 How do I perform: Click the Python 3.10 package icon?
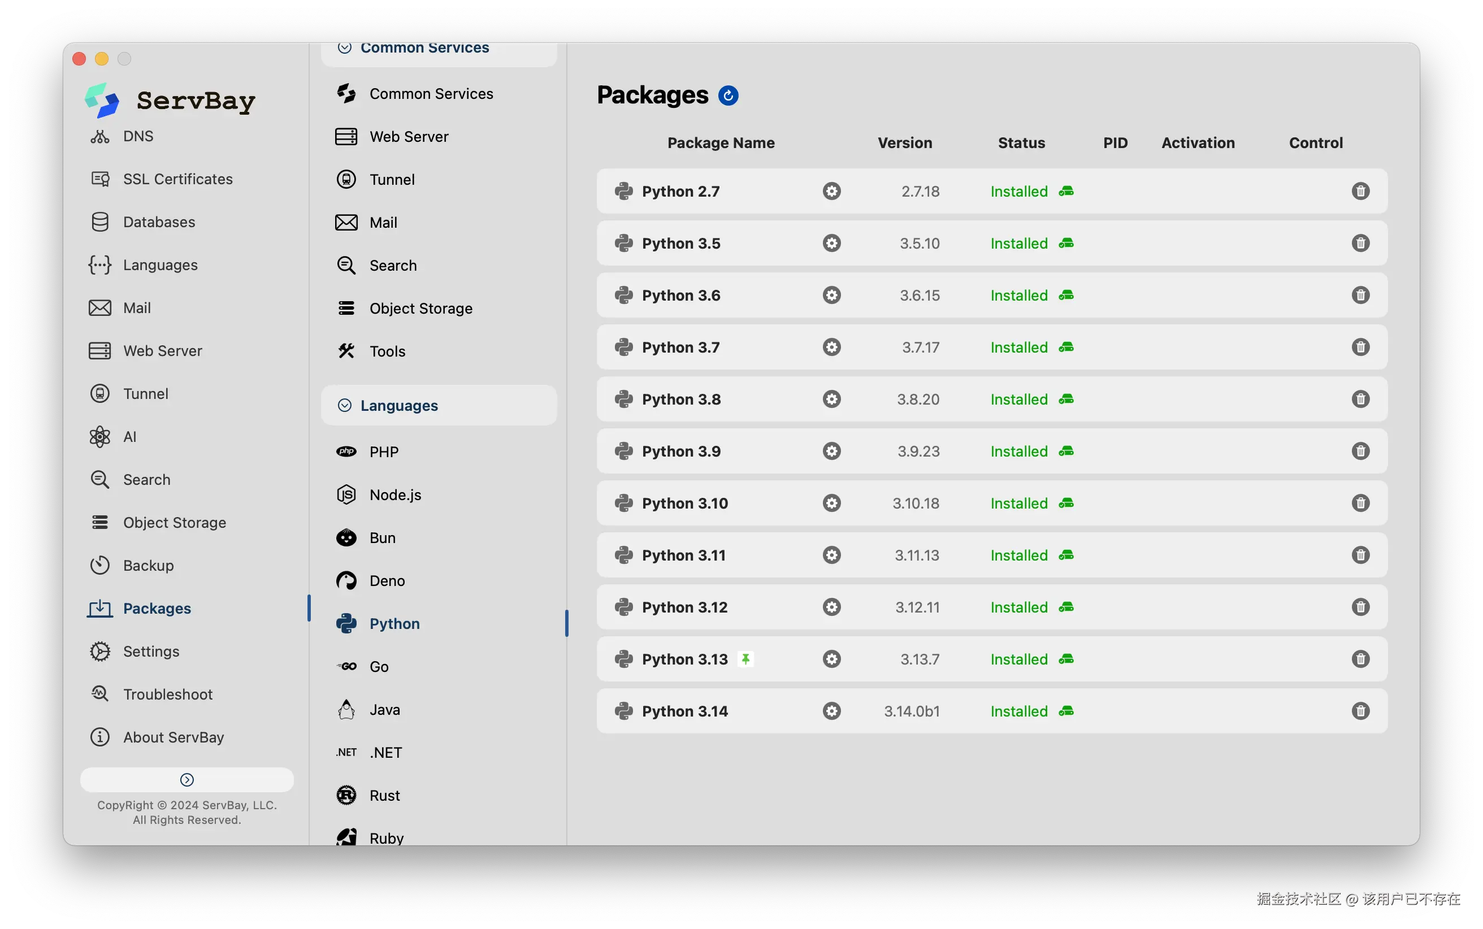pyautogui.click(x=623, y=503)
